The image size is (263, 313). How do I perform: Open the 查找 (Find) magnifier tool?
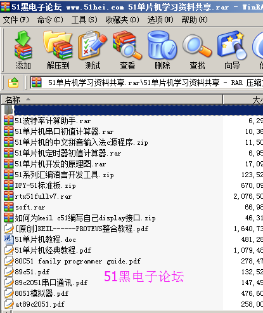click(x=197, y=50)
